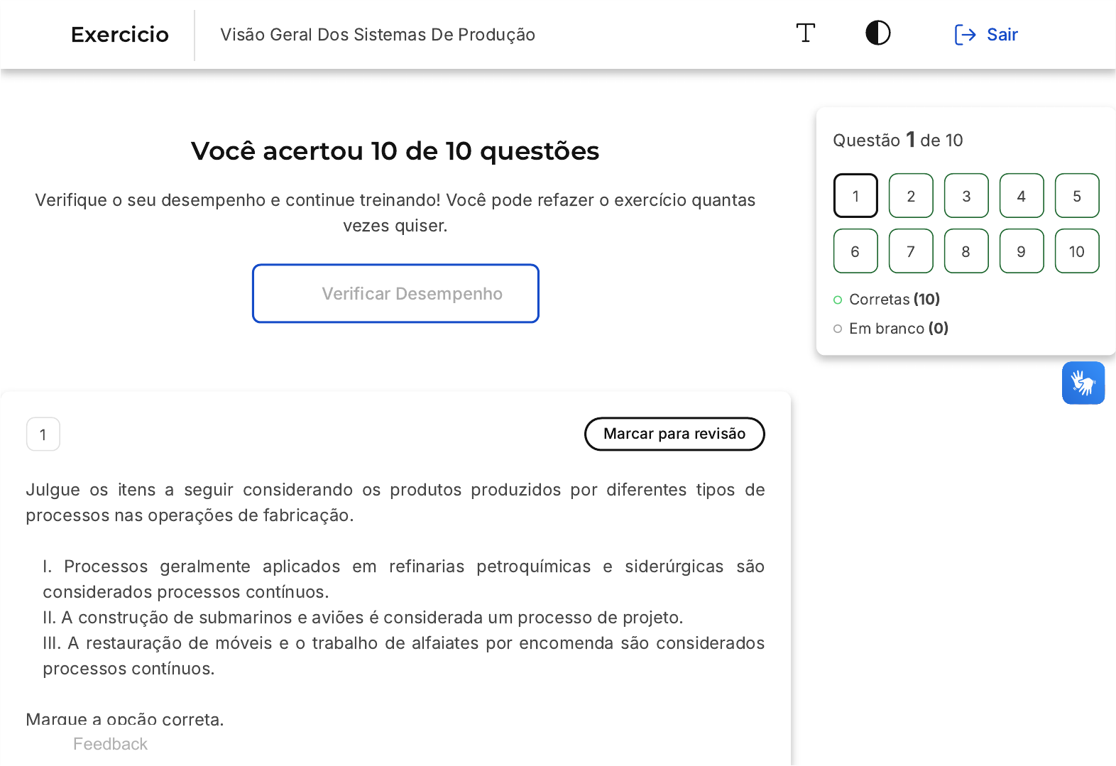Go to question 8
The height and width of the screenshot is (766, 1116).
pyautogui.click(x=966, y=251)
